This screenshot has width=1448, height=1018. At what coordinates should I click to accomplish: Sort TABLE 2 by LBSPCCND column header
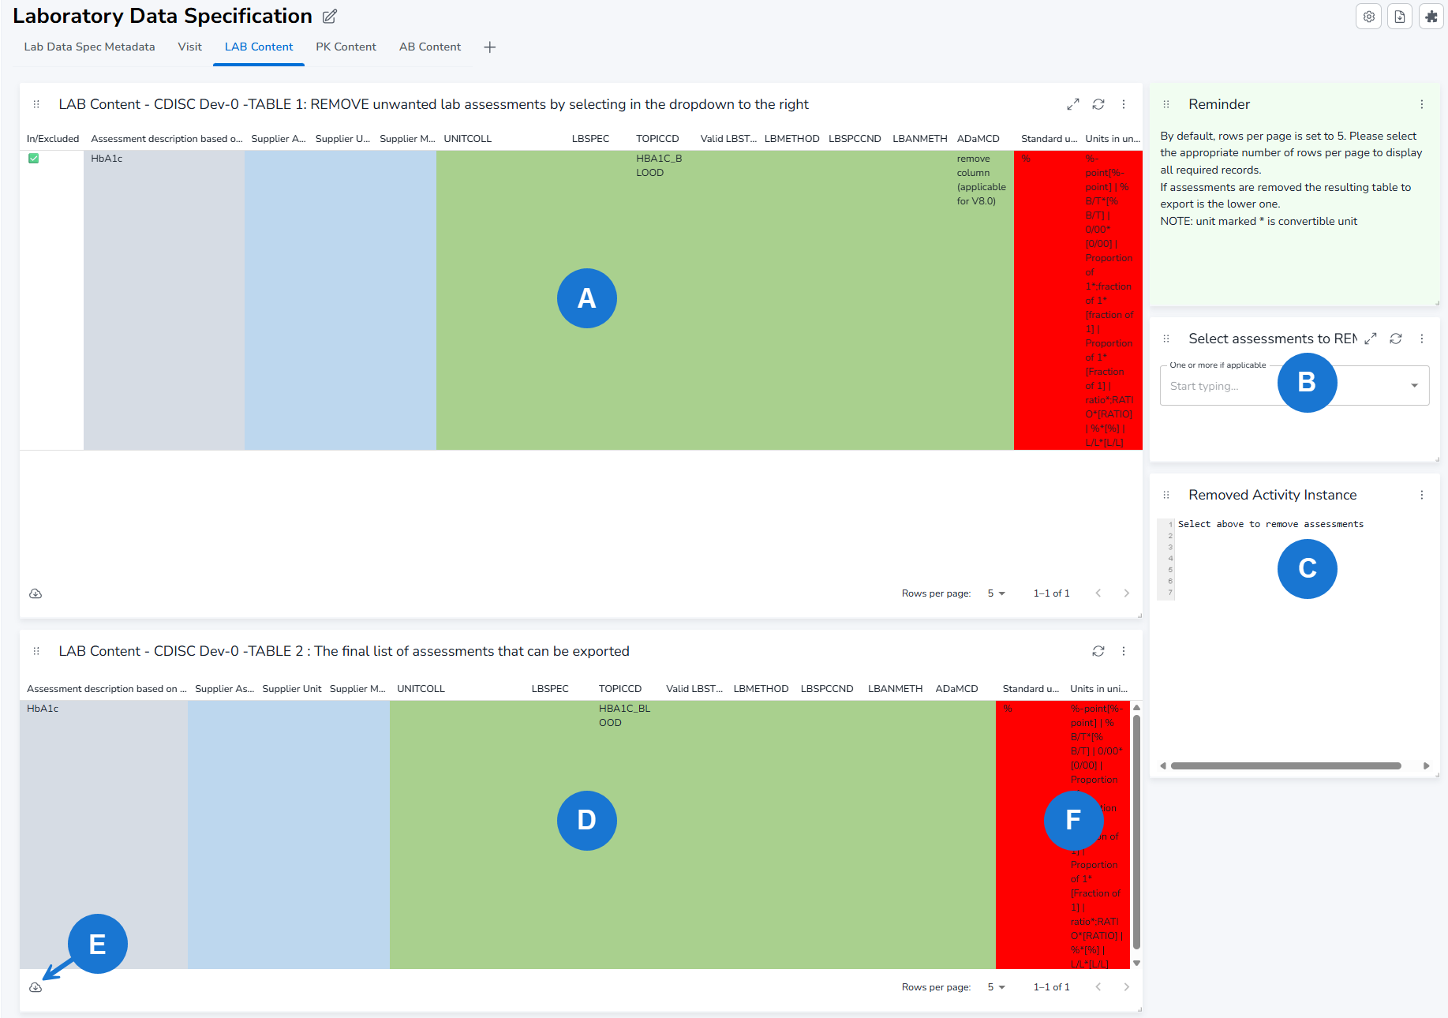click(827, 689)
